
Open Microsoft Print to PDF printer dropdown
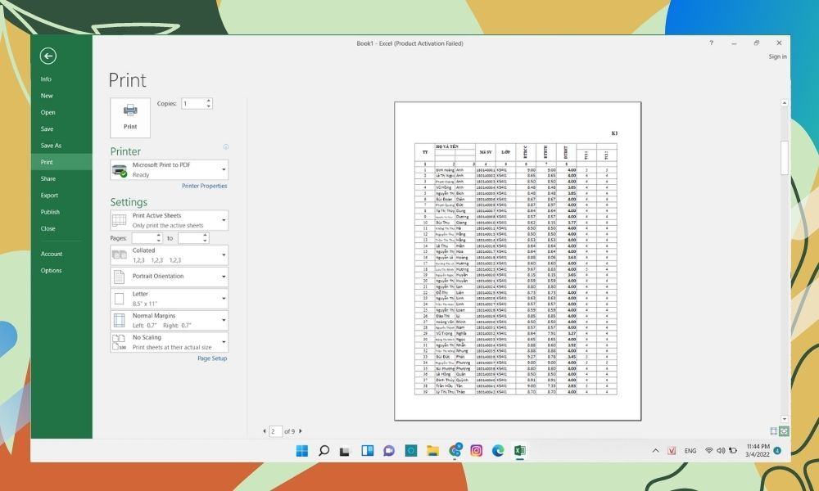[x=169, y=169]
